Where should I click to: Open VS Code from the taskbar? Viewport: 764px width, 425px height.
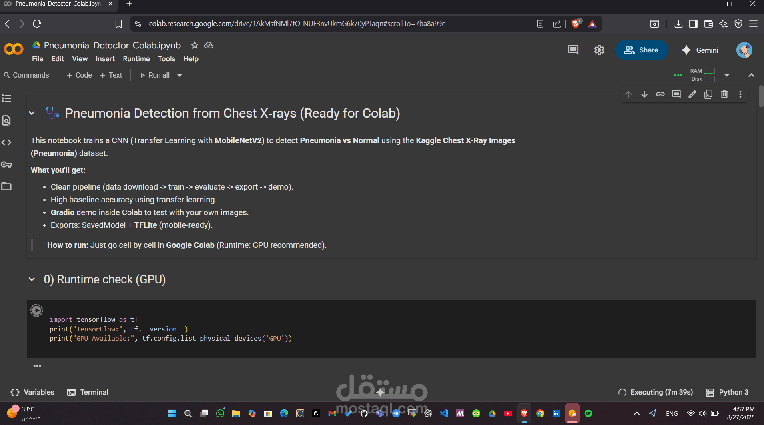pos(444,413)
